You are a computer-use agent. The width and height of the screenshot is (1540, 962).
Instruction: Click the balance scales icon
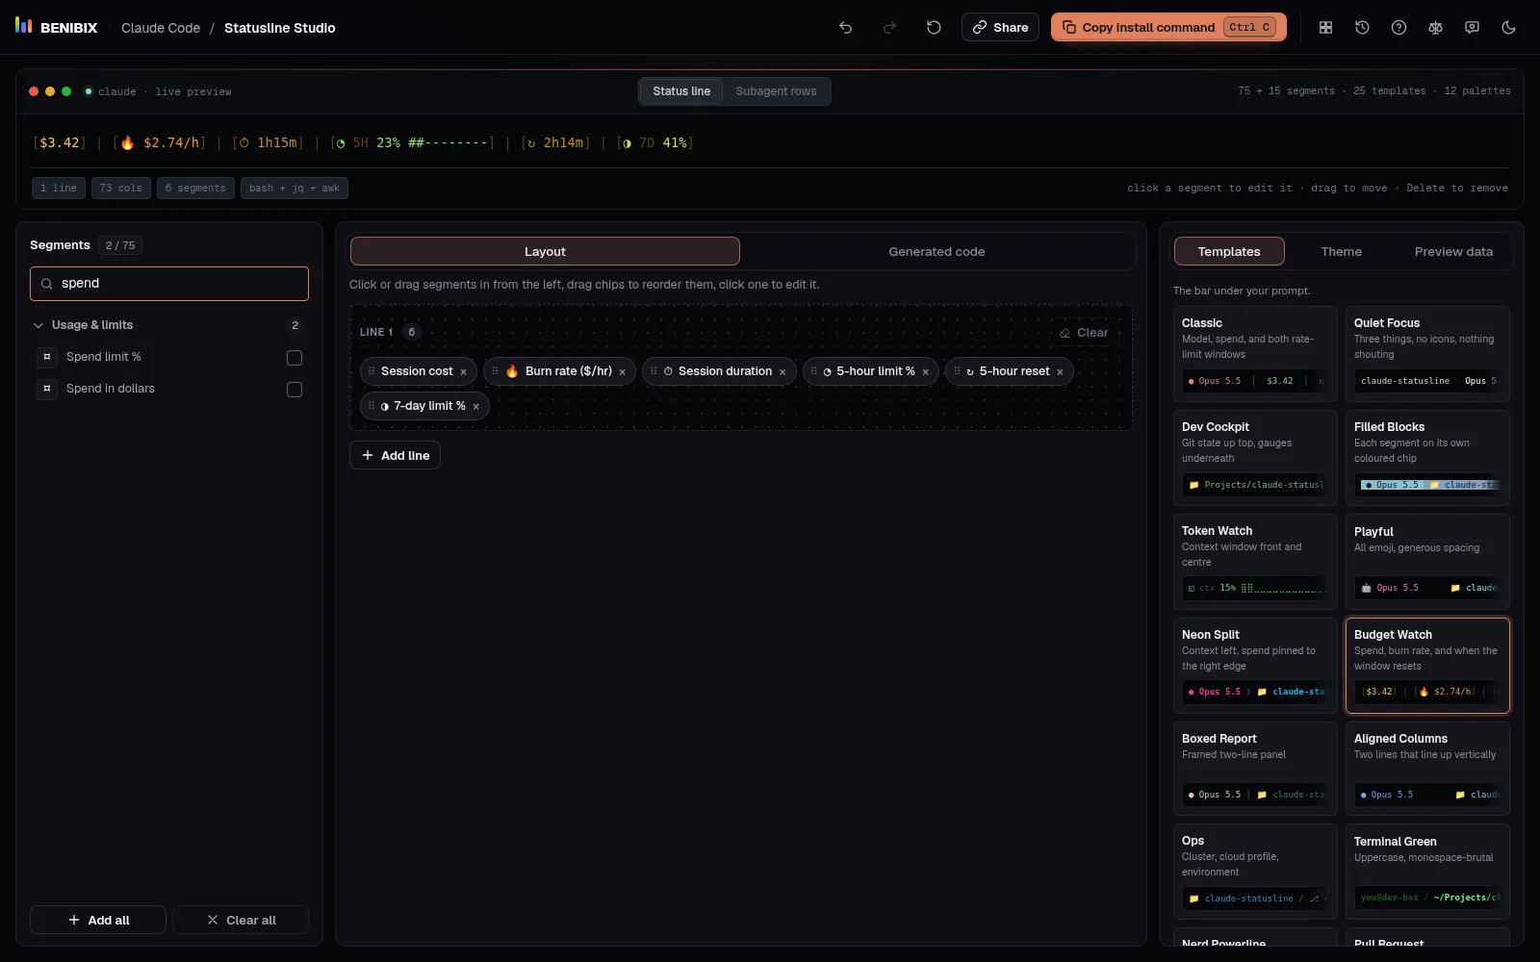click(x=1435, y=28)
